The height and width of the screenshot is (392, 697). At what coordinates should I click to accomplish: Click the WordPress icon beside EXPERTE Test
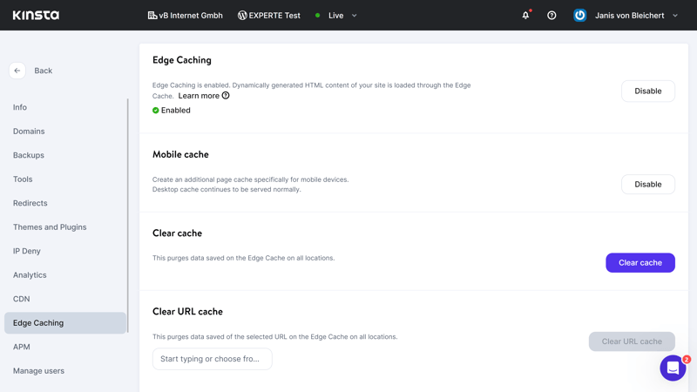point(242,15)
